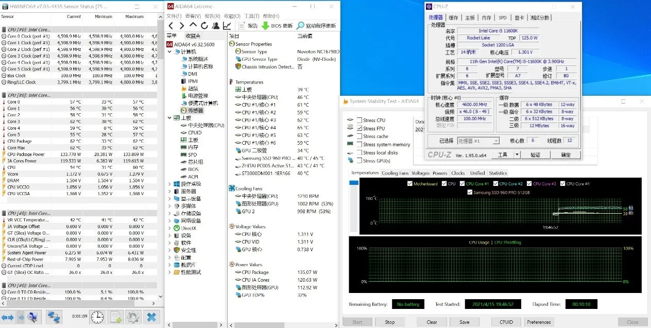
Task: Select 中央处理器(CPU) tree node in AIDA64
Action: (x=202, y=125)
